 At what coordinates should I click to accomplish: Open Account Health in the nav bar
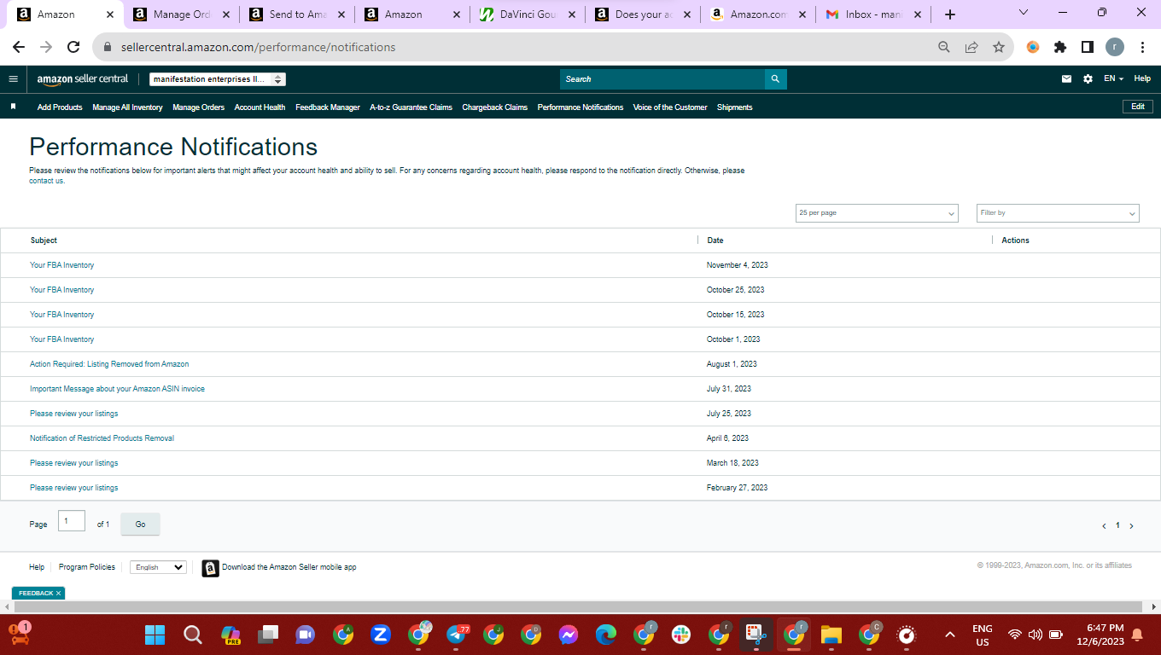coord(260,107)
